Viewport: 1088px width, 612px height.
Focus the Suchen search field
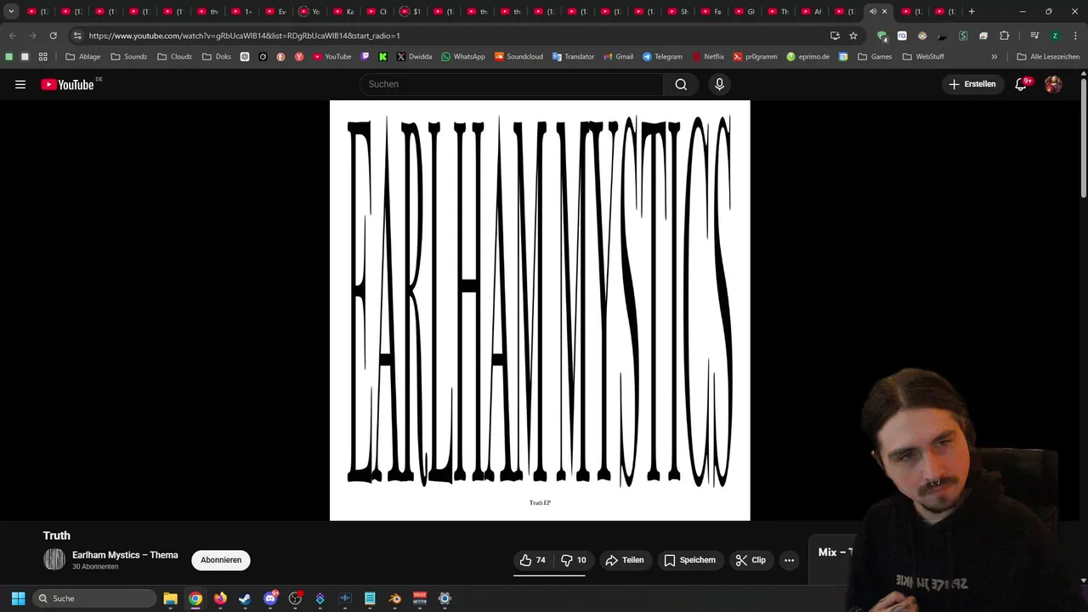pyautogui.click(x=511, y=84)
